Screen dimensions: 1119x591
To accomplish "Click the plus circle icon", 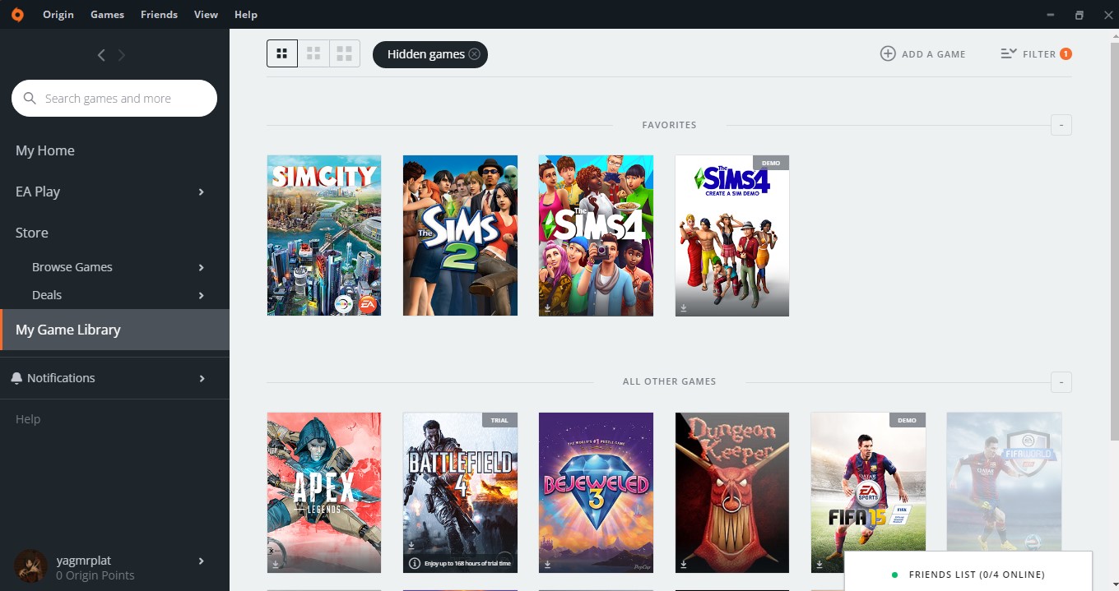I will 888,53.
